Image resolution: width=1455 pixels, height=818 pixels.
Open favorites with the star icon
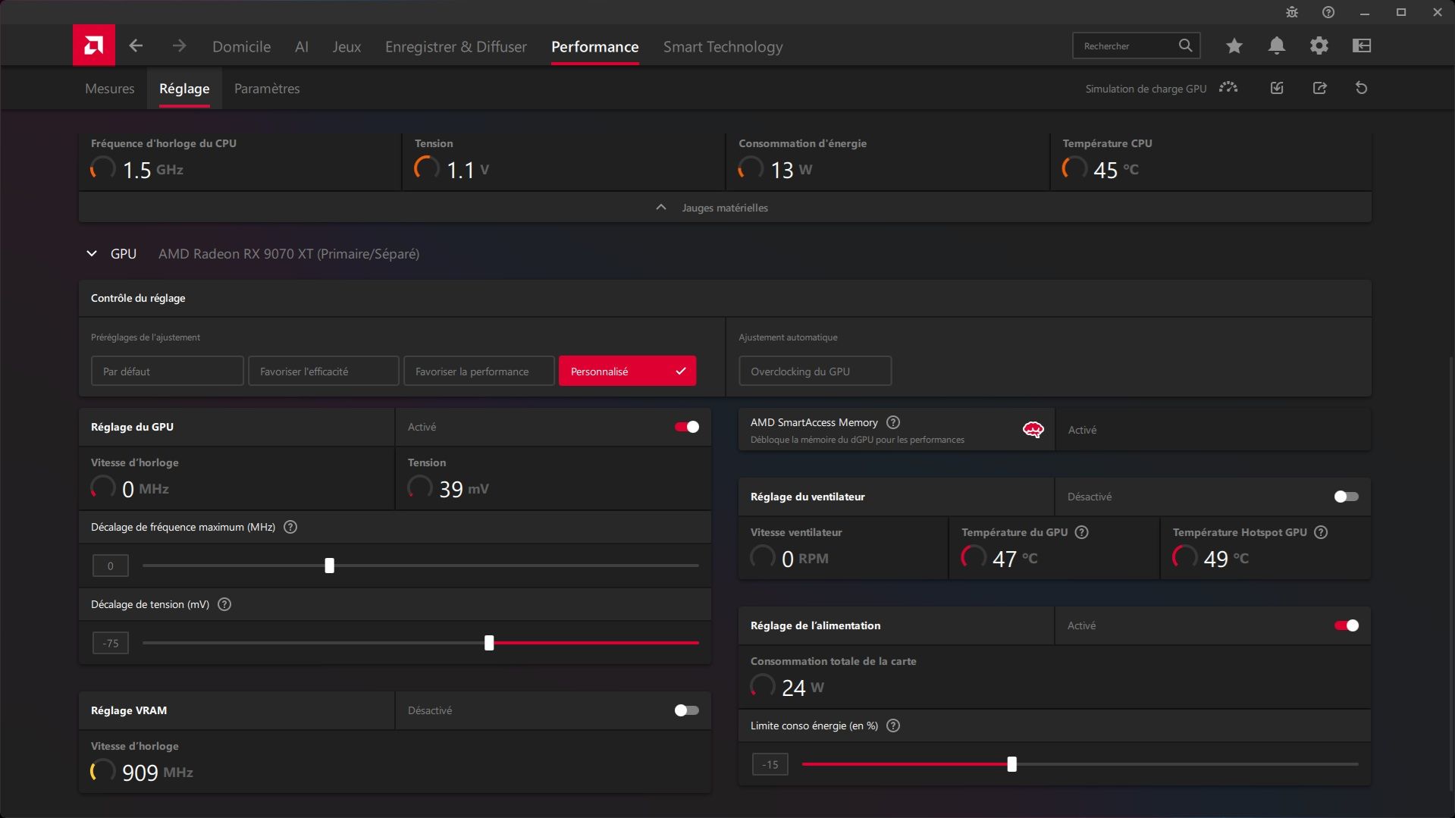(1234, 46)
